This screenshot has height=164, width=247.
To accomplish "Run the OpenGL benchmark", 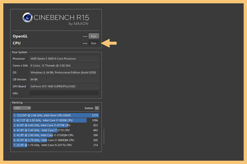I will pos(94,36).
